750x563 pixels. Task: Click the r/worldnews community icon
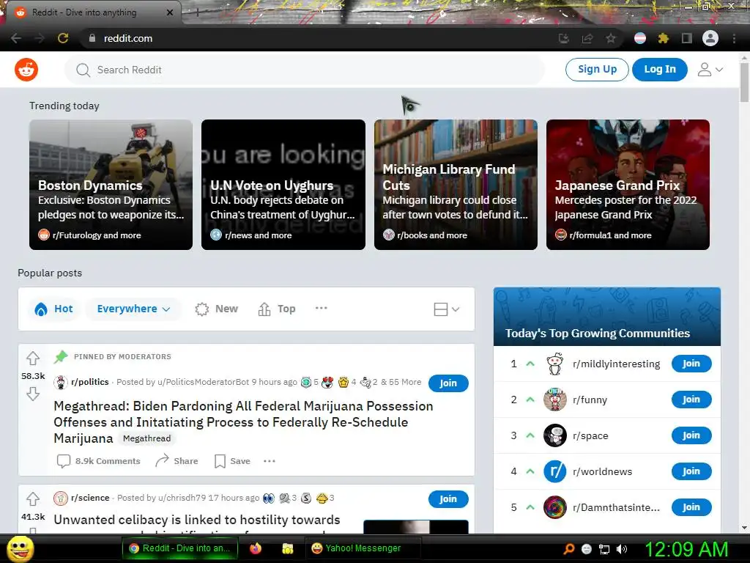(555, 471)
